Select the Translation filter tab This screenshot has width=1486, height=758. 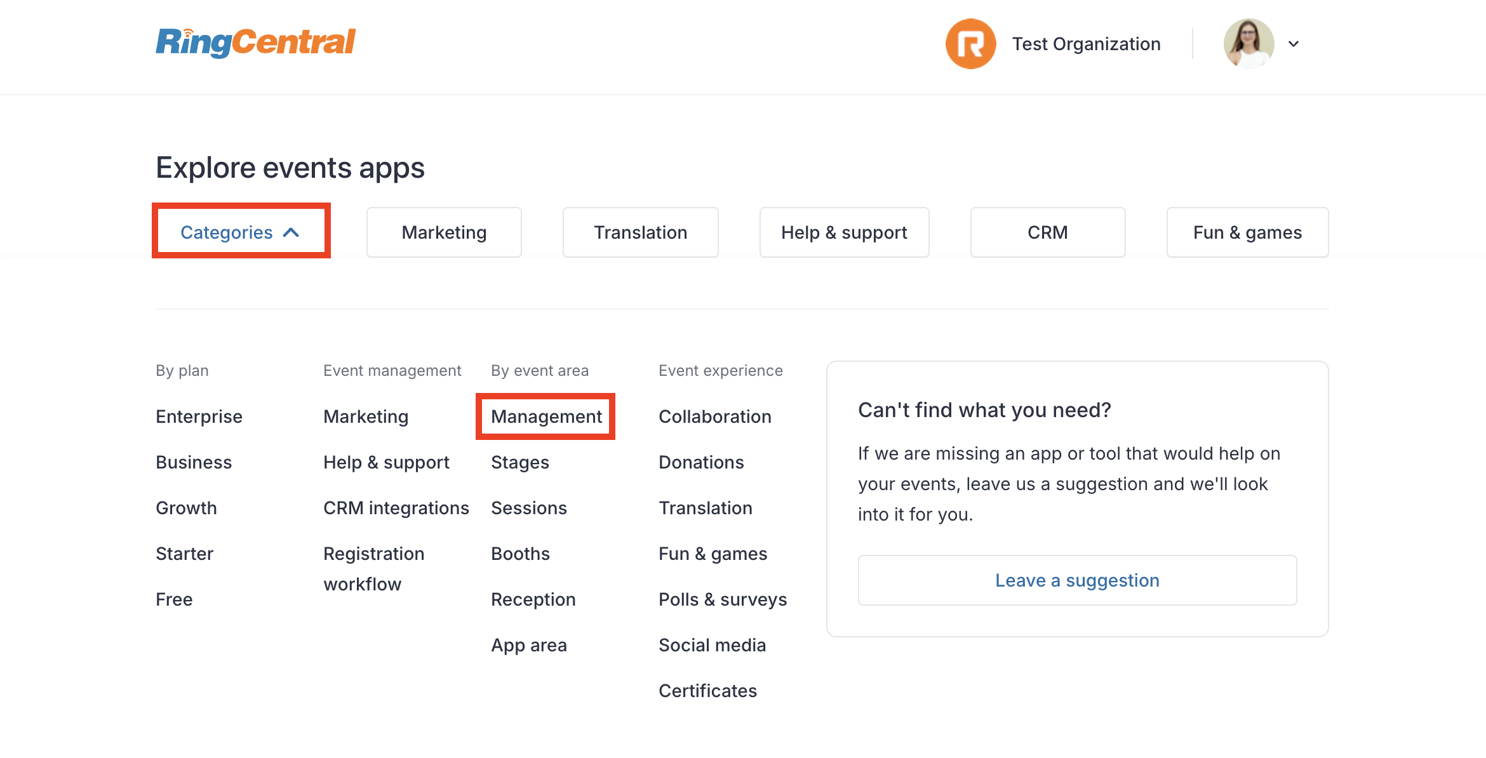[x=640, y=232]
